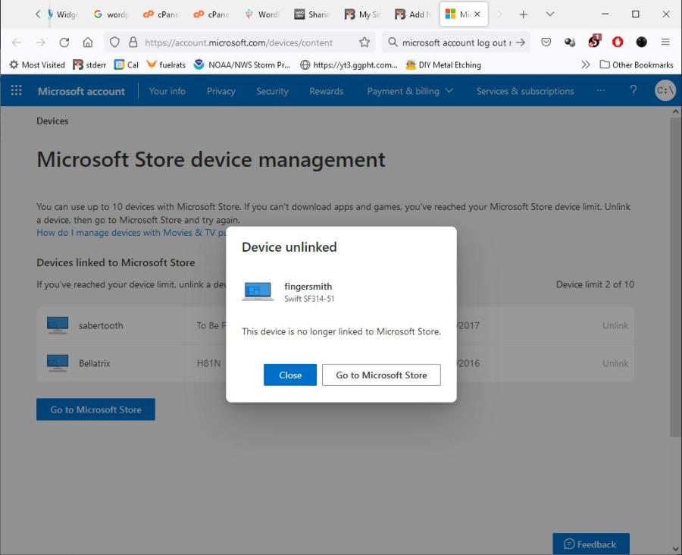Screen dimensions: 682x555
Task: Go to the browser home page
Action: [x=88, y=42]
